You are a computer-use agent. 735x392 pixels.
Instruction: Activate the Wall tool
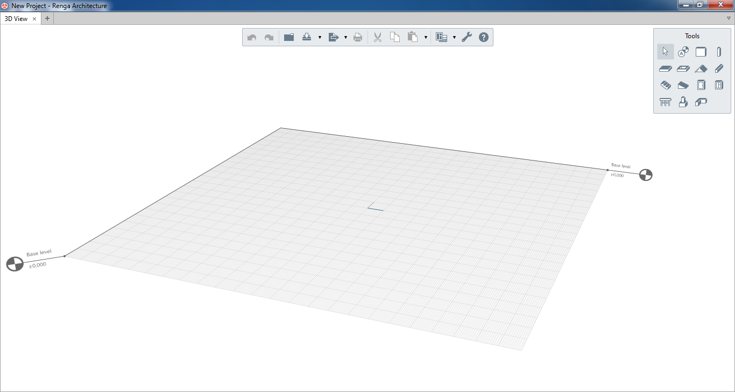[x=701, y=52]
